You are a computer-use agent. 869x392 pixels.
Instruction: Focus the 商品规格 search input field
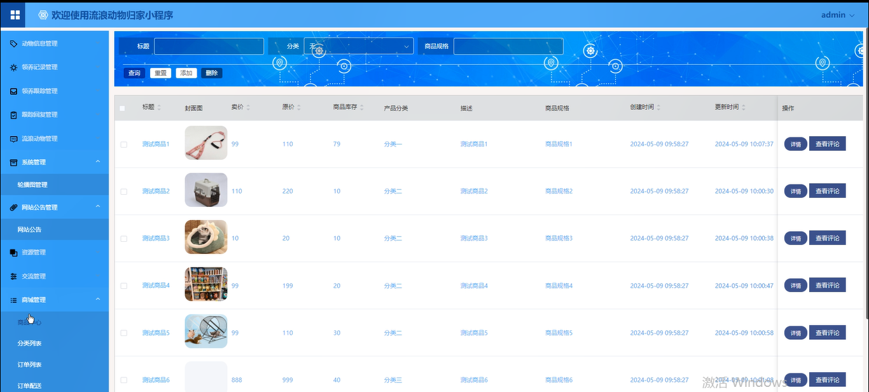508,46
